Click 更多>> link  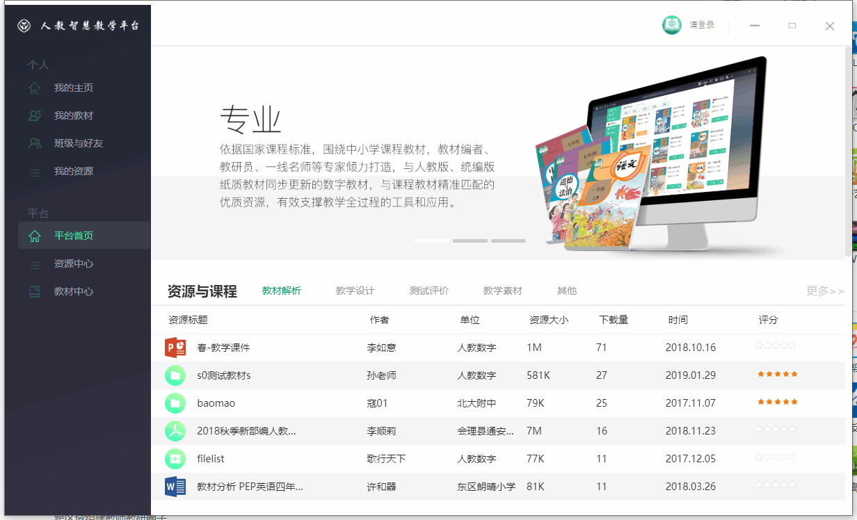825,291
